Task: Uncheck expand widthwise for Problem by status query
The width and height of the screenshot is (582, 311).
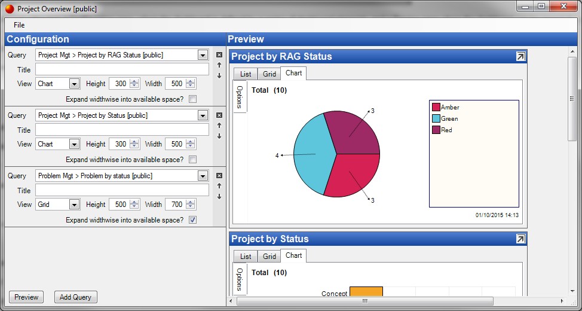Action: point(192,220)
